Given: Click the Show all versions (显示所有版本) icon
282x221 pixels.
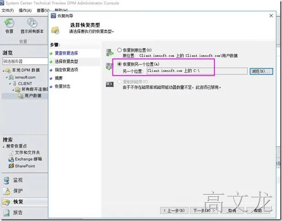Looking at the screenshot, I should [x=32, y=23].
